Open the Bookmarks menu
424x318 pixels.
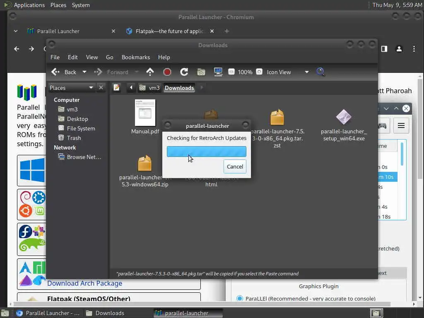tap(136, 57)
